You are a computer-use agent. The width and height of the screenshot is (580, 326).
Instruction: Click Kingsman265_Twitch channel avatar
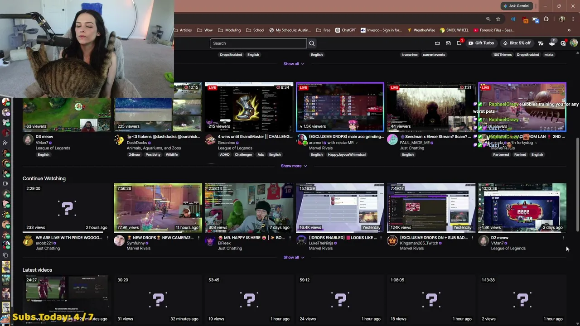pyautogui.click(x=392, y=240)
